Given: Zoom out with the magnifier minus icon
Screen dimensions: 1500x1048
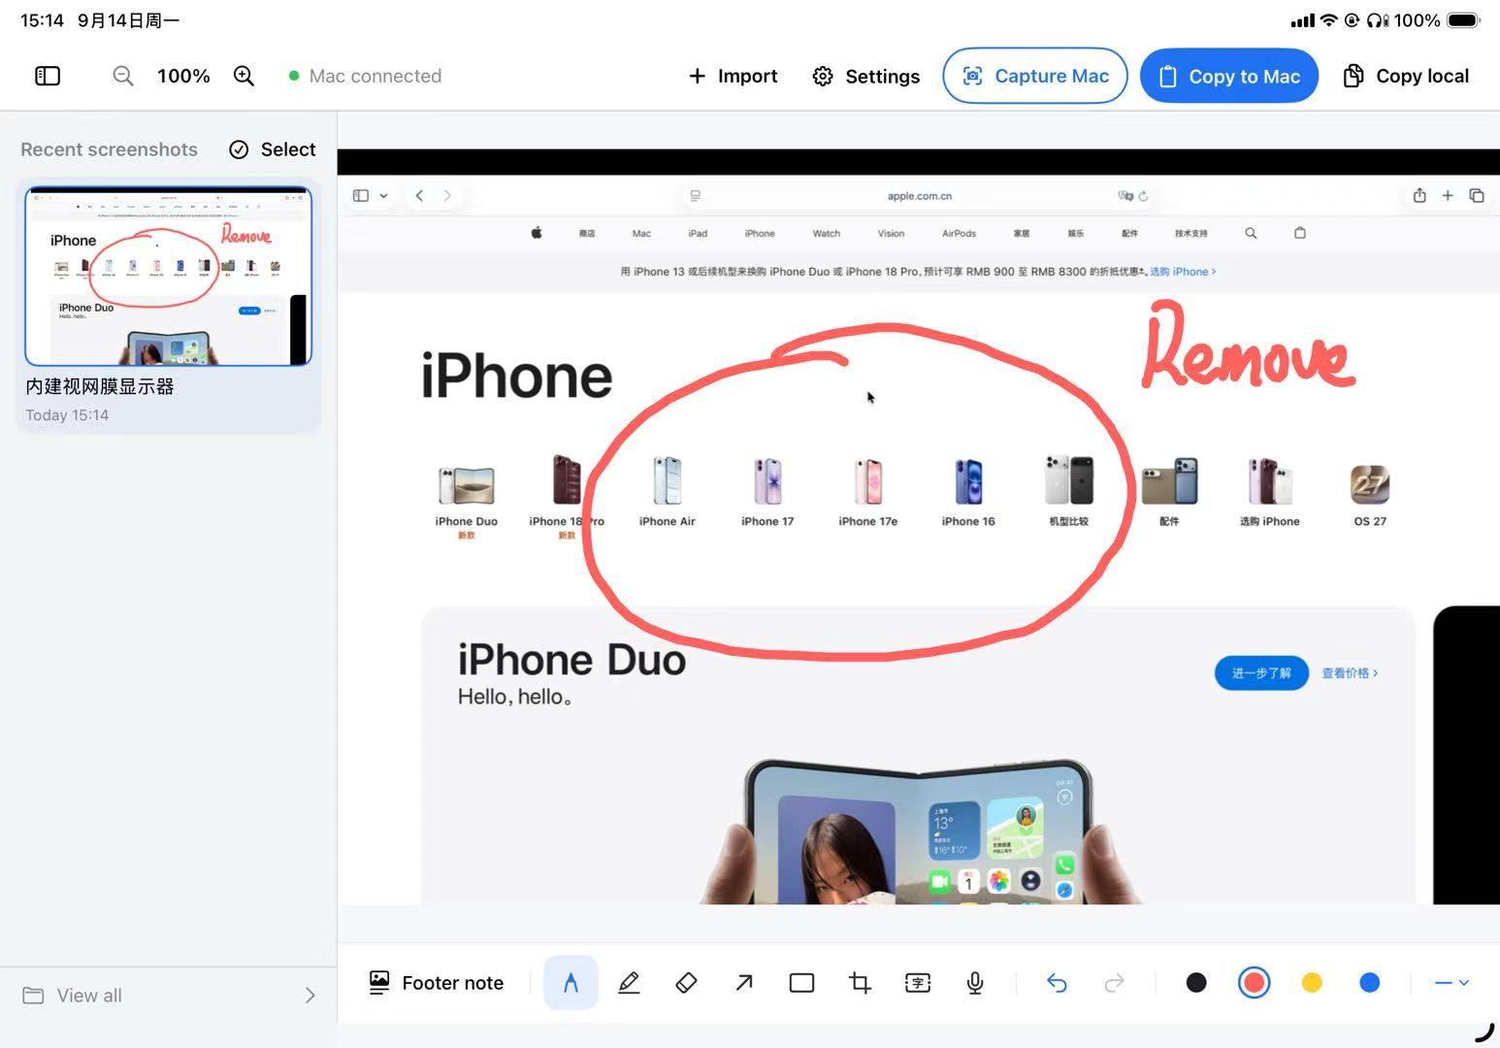Looking at the screenshot, I should pyautogui.click(x=122, y=76).
